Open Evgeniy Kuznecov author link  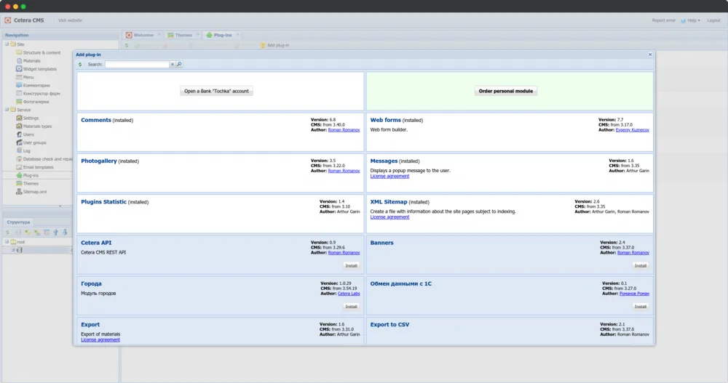click(x=633, y=130)
